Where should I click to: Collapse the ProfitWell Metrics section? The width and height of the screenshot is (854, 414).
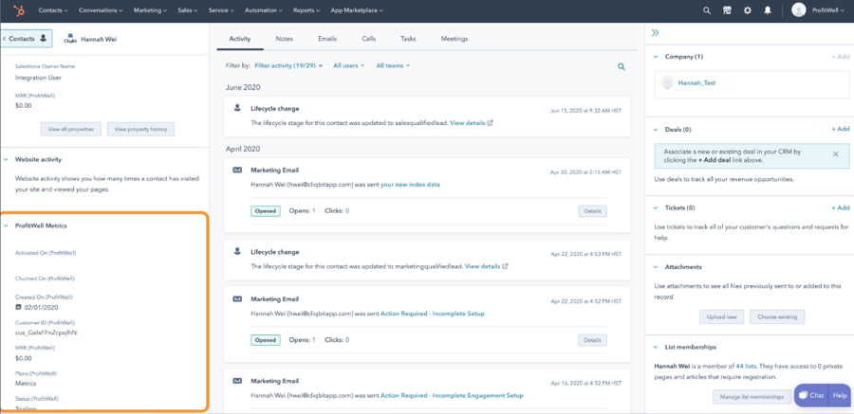coord(6,225)
